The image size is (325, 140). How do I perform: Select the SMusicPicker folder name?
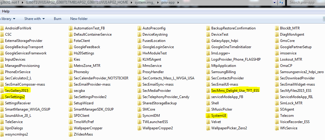(222, 109)
